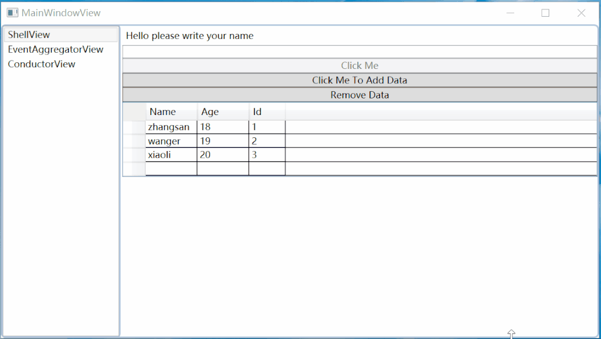Click the select-all corner of the data grid
The width and height of the screenshot is (601, 339).
[134, 112]
